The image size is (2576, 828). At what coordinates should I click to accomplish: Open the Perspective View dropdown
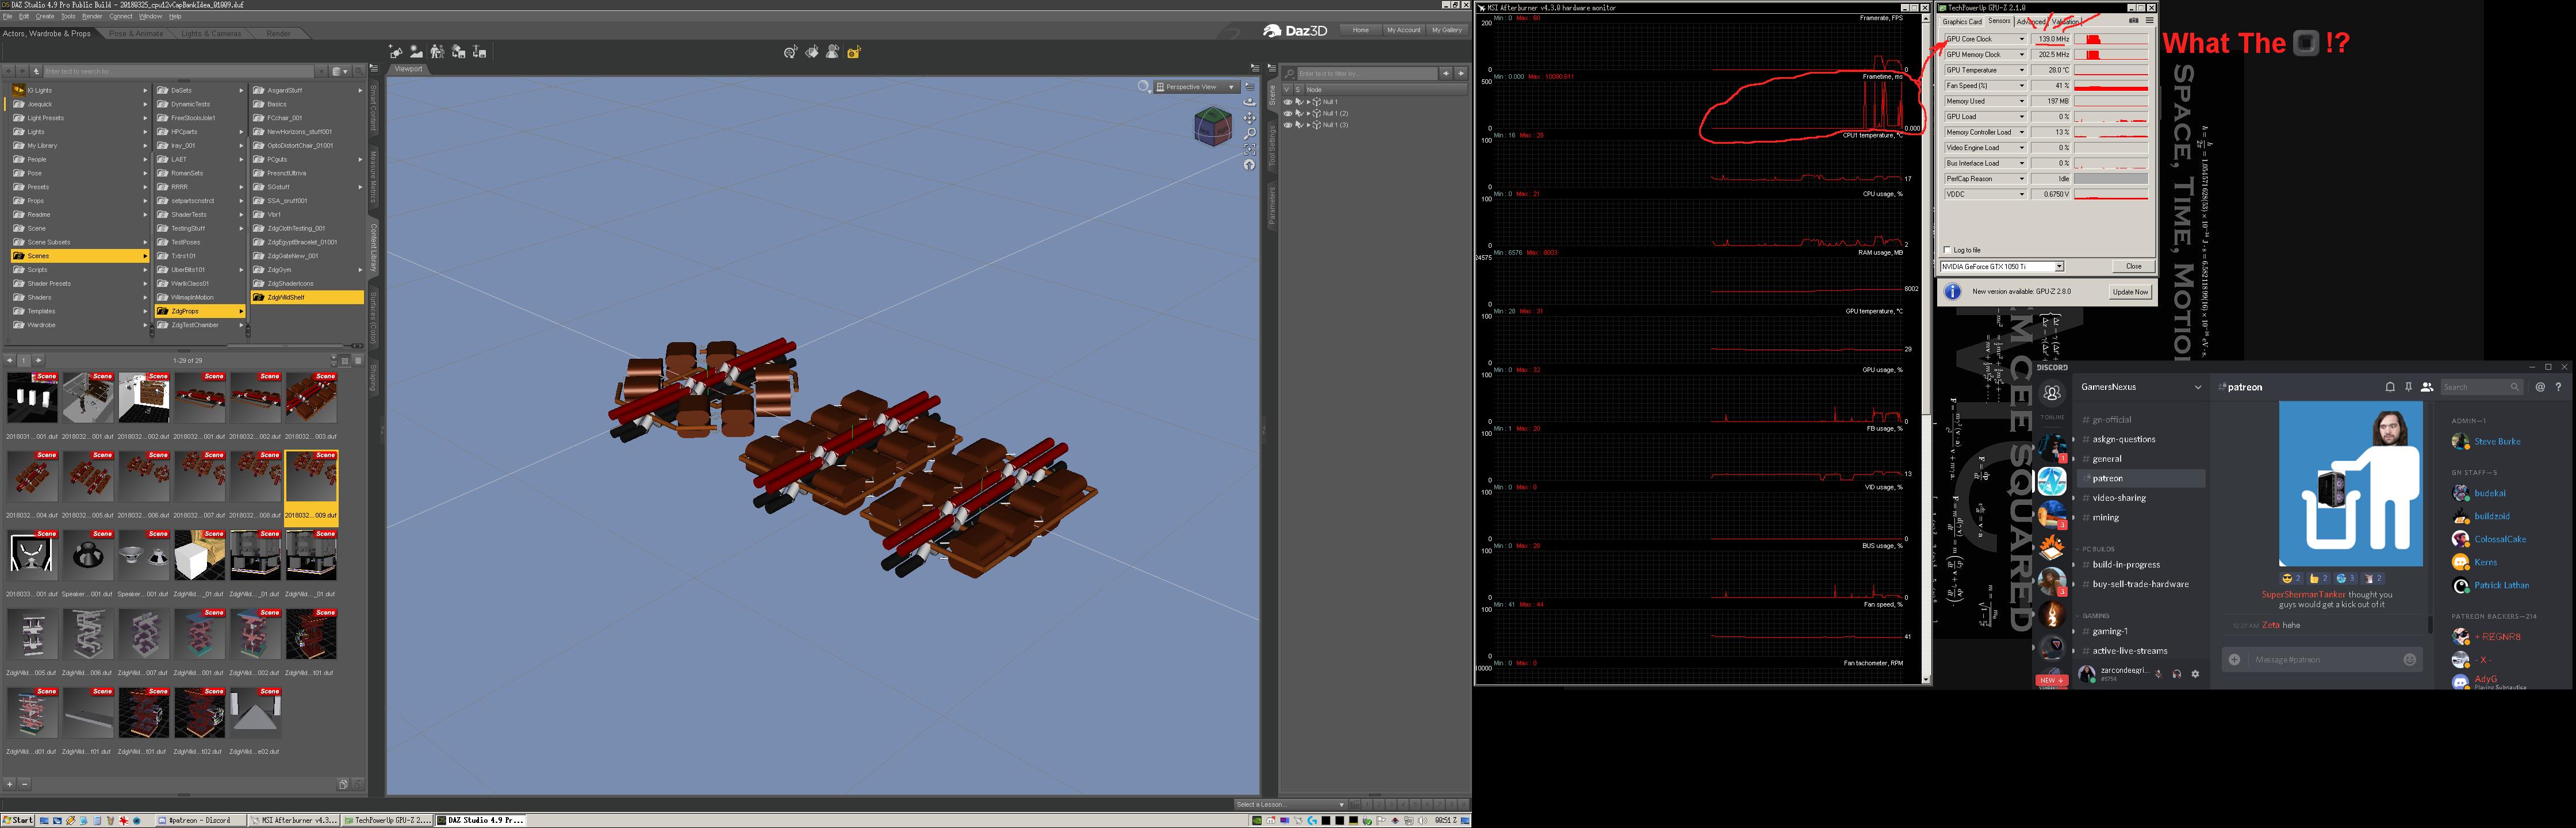point(1197,87)
